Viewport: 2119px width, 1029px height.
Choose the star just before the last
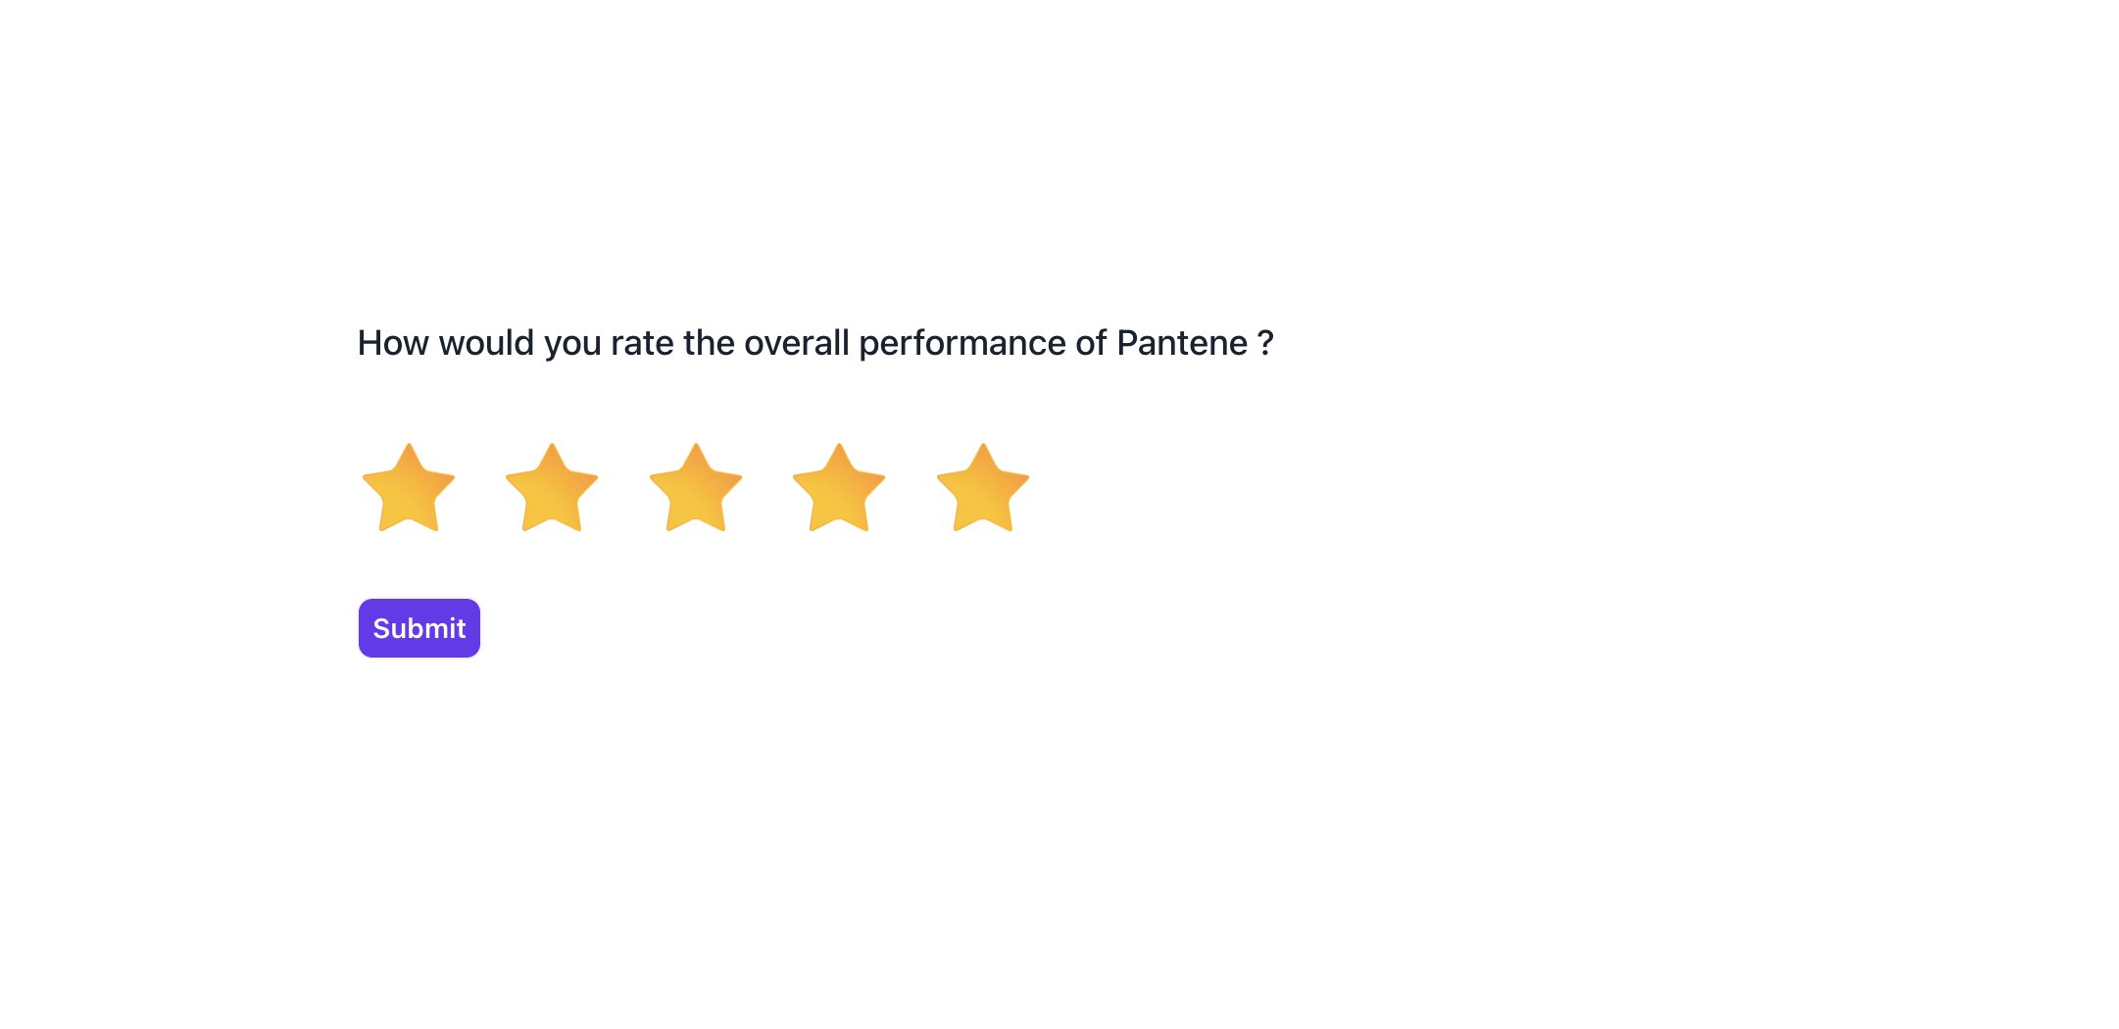[x=839, y=489]
